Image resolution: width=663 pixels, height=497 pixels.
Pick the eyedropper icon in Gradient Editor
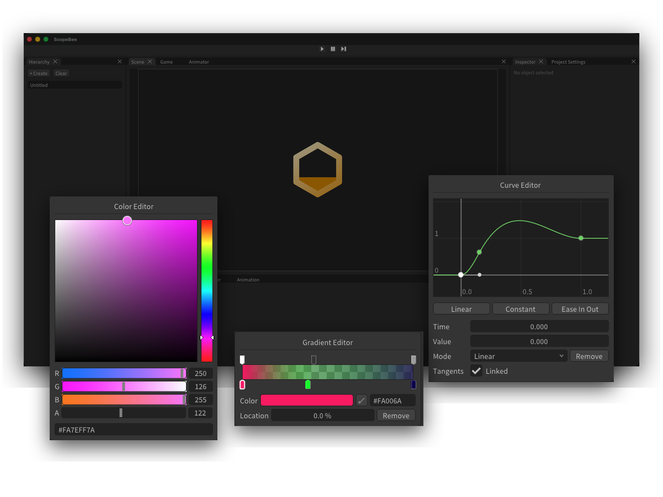[362, 400]
